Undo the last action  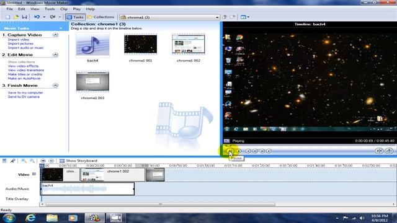37,17
